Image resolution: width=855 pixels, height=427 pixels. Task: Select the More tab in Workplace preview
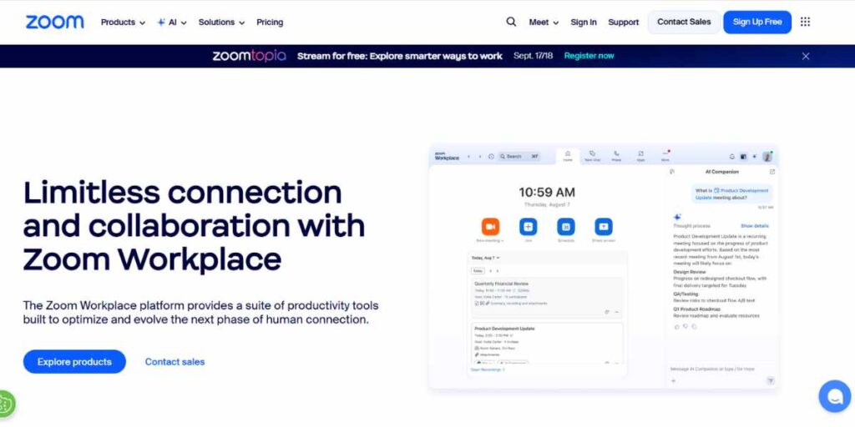(x=665, y=156)
